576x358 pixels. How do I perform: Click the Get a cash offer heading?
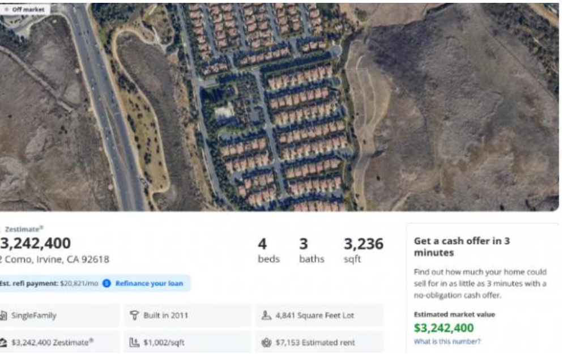(462, 246)
